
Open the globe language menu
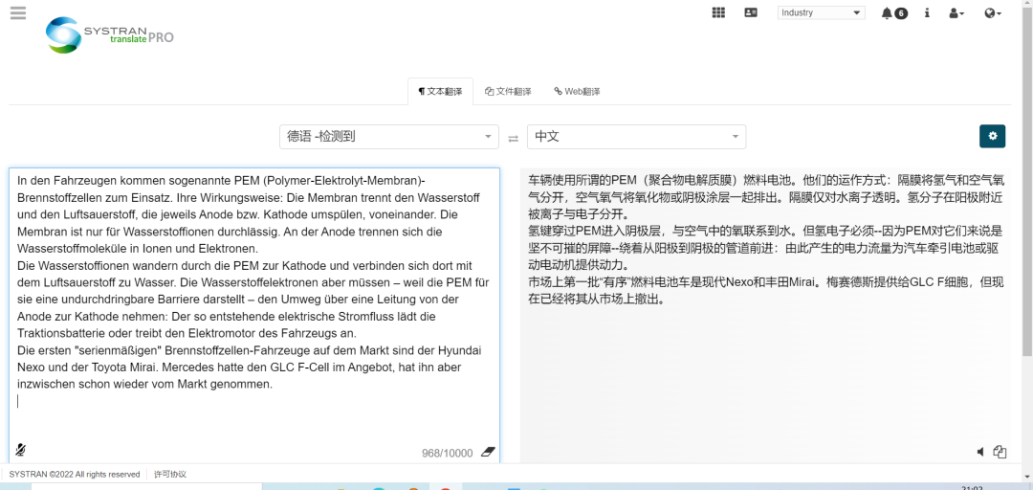[993, 13]
